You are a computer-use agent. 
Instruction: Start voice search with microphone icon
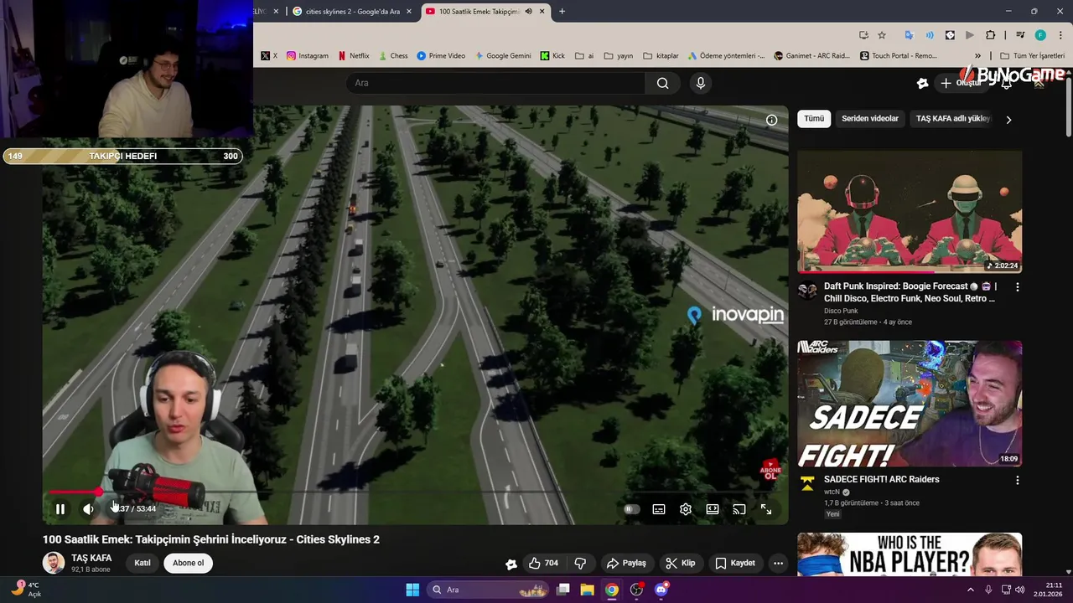pyautogui.click(x=701, y=83)
